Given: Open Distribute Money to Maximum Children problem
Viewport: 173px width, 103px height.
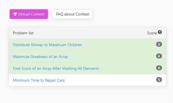Looking at the screenshot, I should [x=47, y=45].
